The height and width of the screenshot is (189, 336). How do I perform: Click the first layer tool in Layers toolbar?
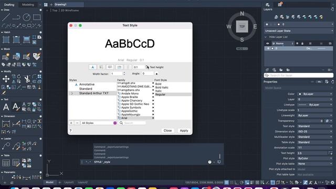point(276,17)
